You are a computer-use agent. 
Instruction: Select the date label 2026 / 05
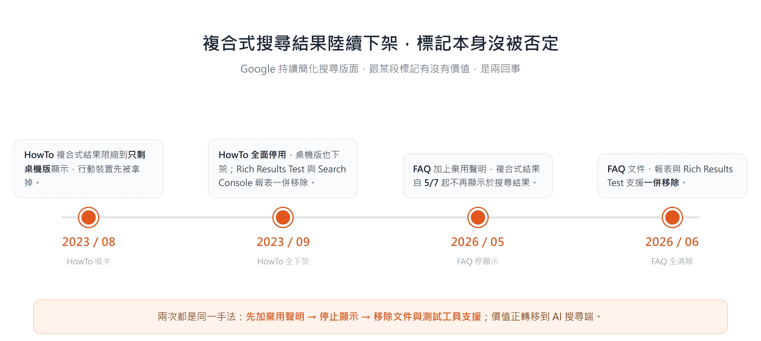[478, 242]
